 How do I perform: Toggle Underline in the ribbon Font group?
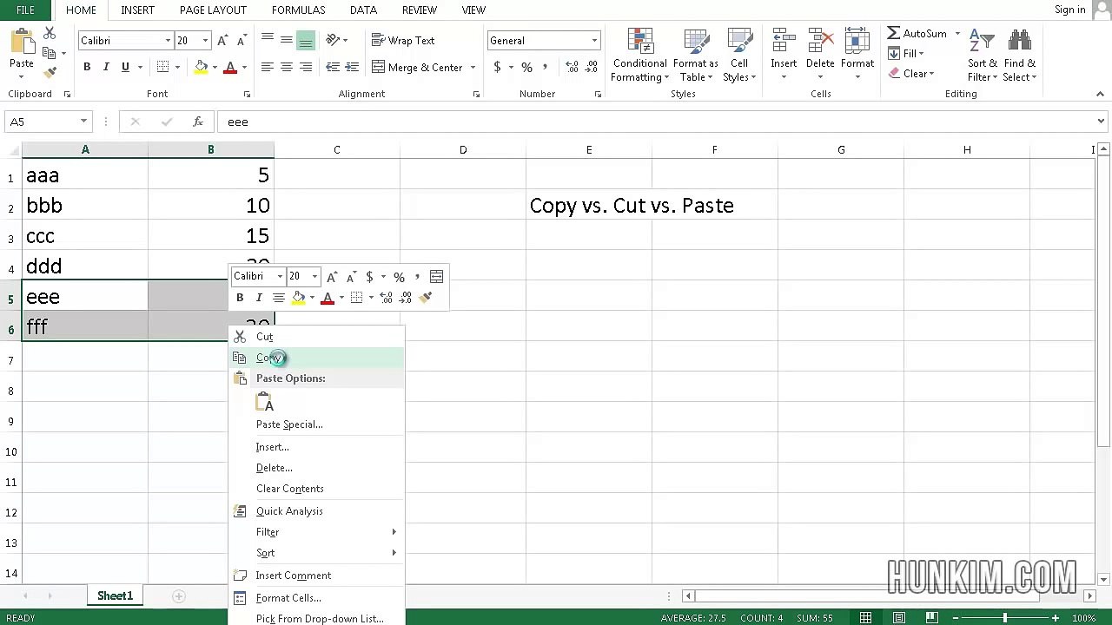click(x=125, y=67)
